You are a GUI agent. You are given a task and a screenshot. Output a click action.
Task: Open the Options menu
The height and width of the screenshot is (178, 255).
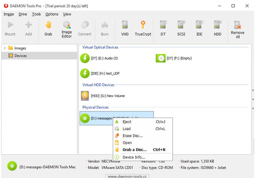pyautogui.click(x=52, y=14)
